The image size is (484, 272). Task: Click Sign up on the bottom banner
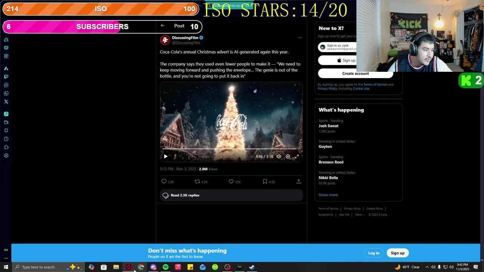point(397,253)
